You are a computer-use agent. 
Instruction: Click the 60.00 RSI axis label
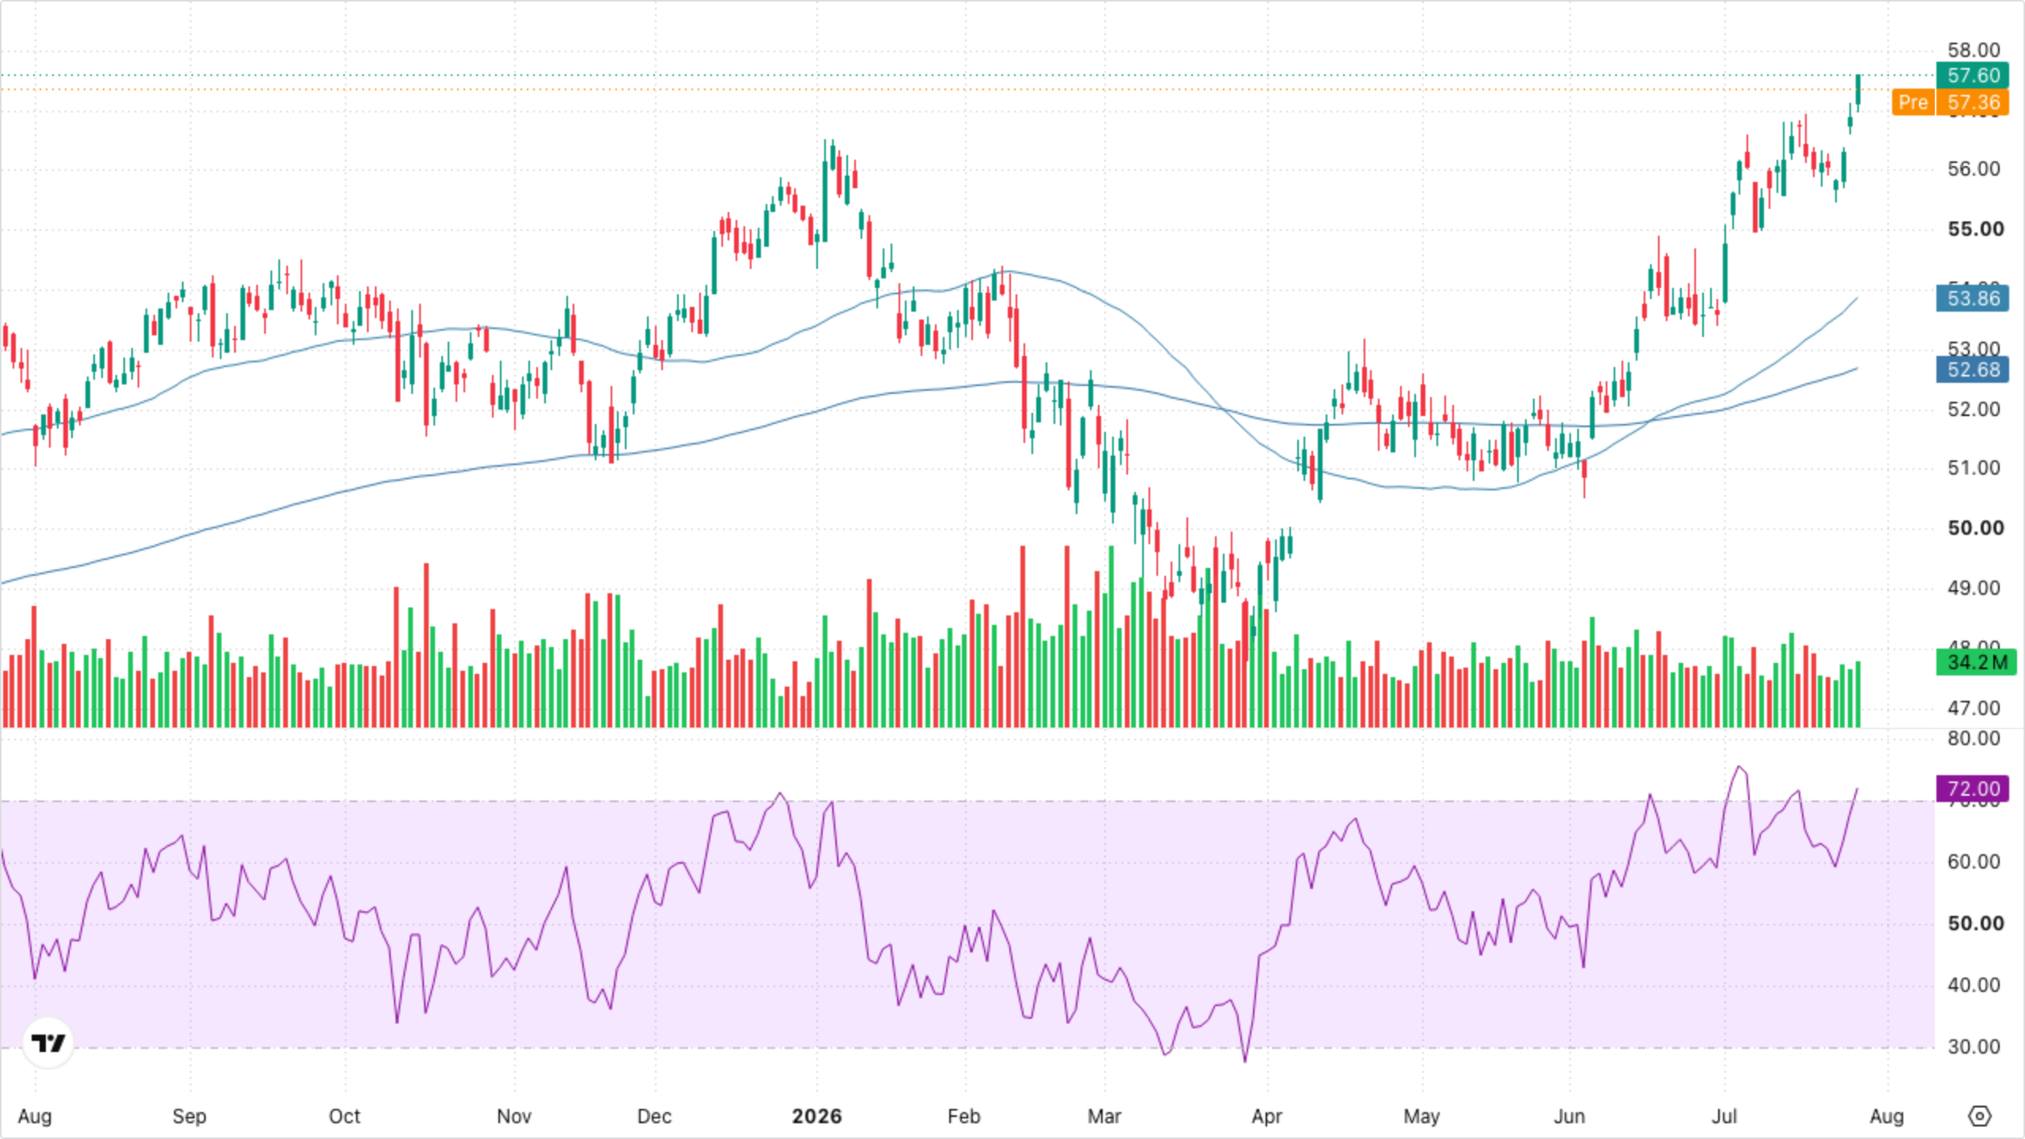click(1974, 861)
